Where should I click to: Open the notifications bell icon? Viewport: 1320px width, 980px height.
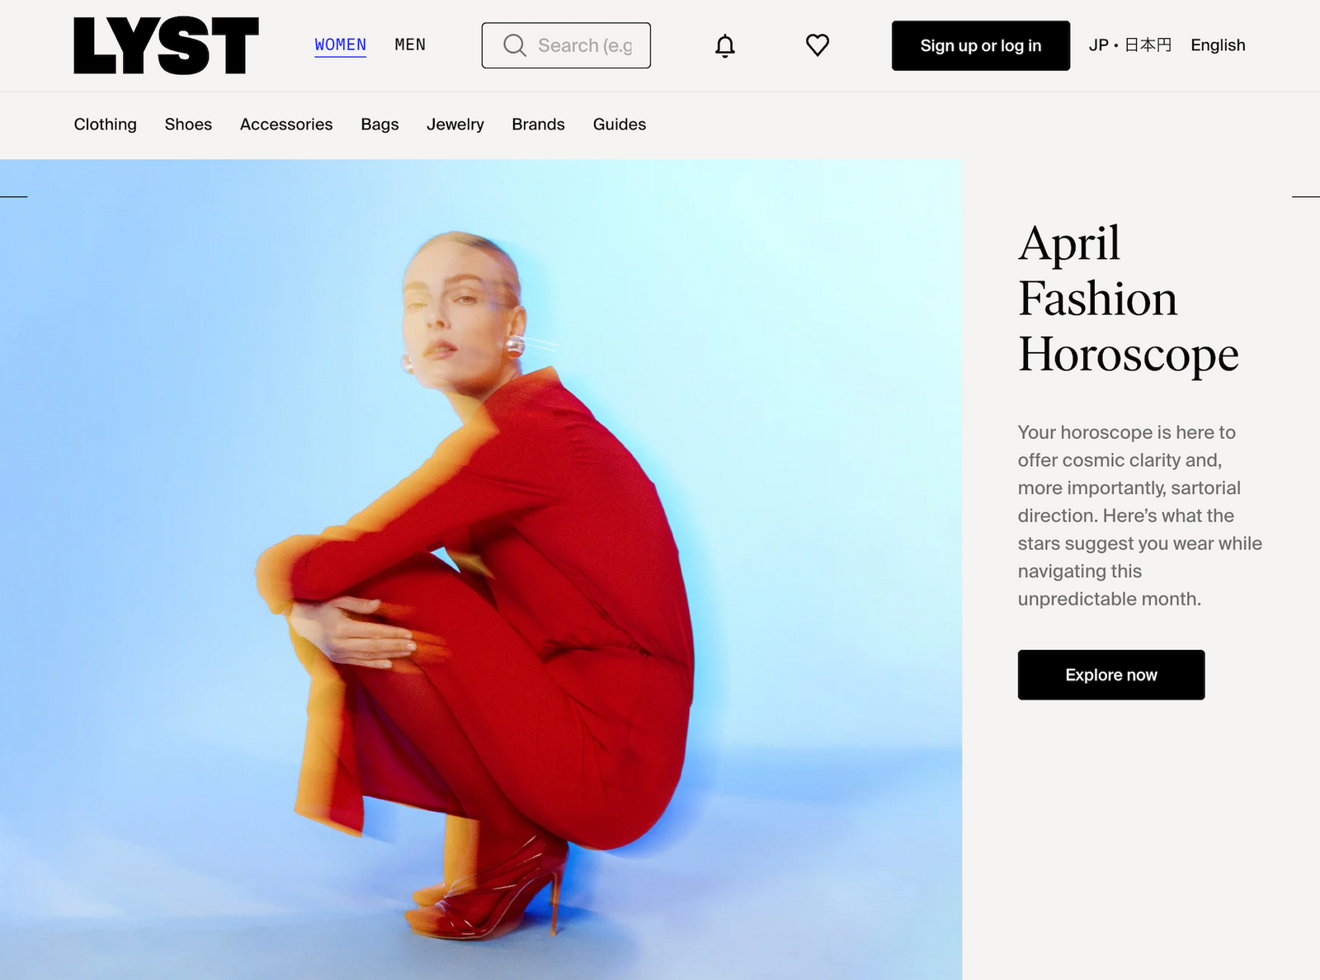(724, 46)
